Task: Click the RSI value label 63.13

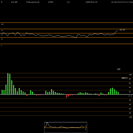Action: [122, 30]
